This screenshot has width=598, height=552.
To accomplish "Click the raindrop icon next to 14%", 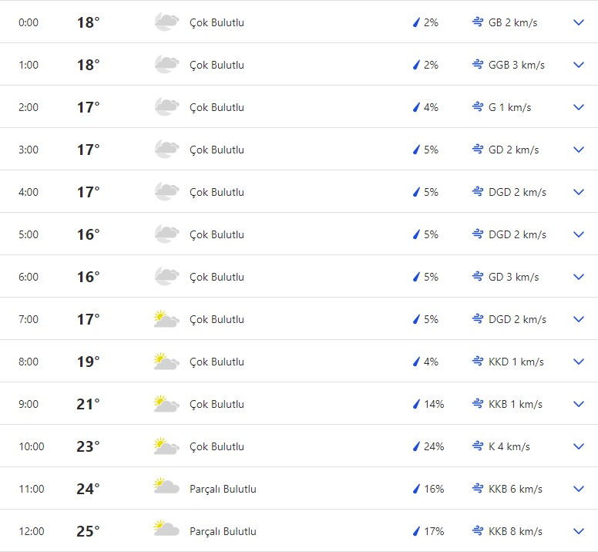I will click(416, 404).
